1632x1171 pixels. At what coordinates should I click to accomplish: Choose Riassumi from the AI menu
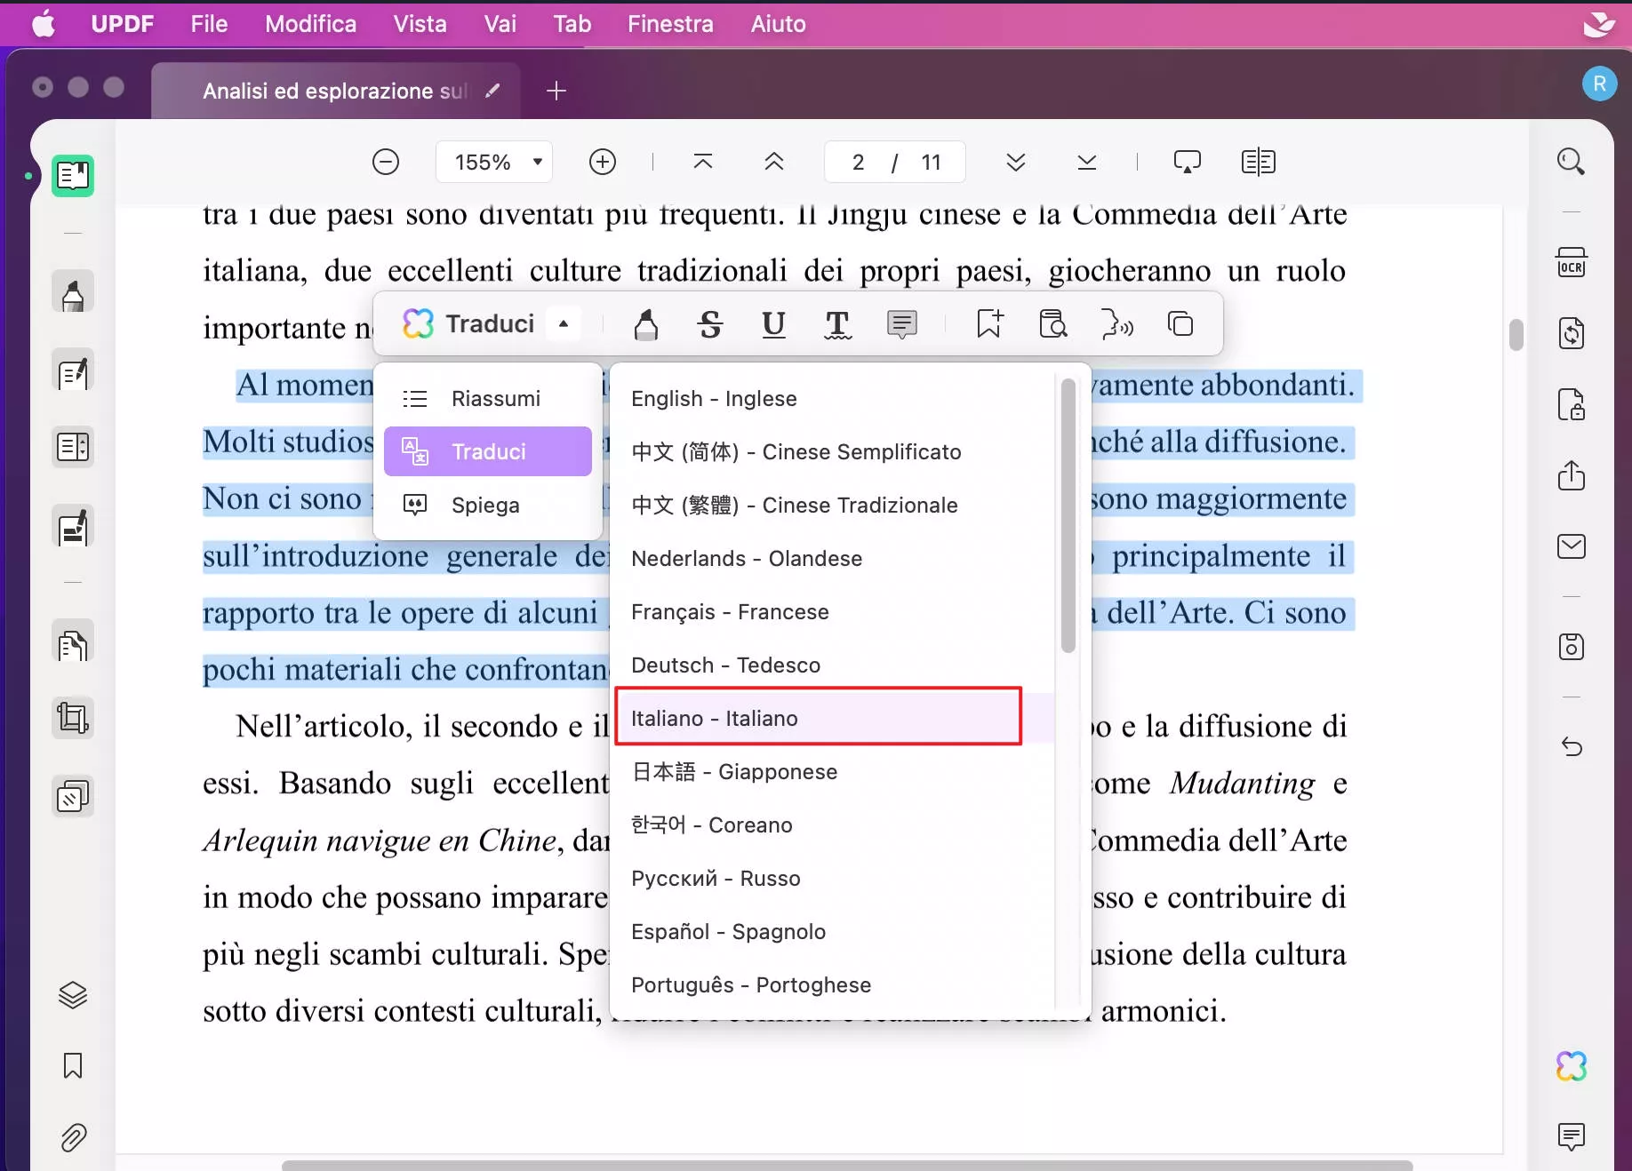pyautogui.click(x=488, y=398)
